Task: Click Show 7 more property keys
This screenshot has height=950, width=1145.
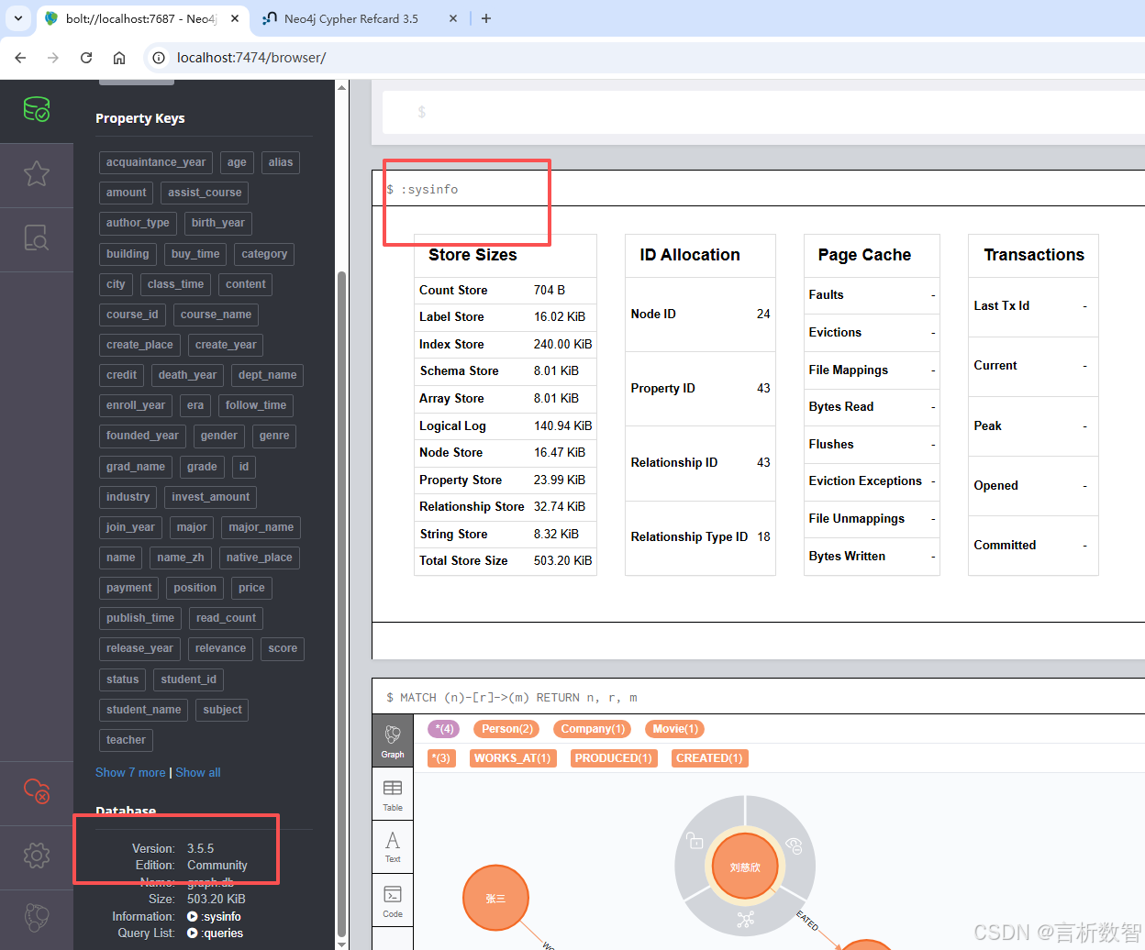Action: (130, 772)
